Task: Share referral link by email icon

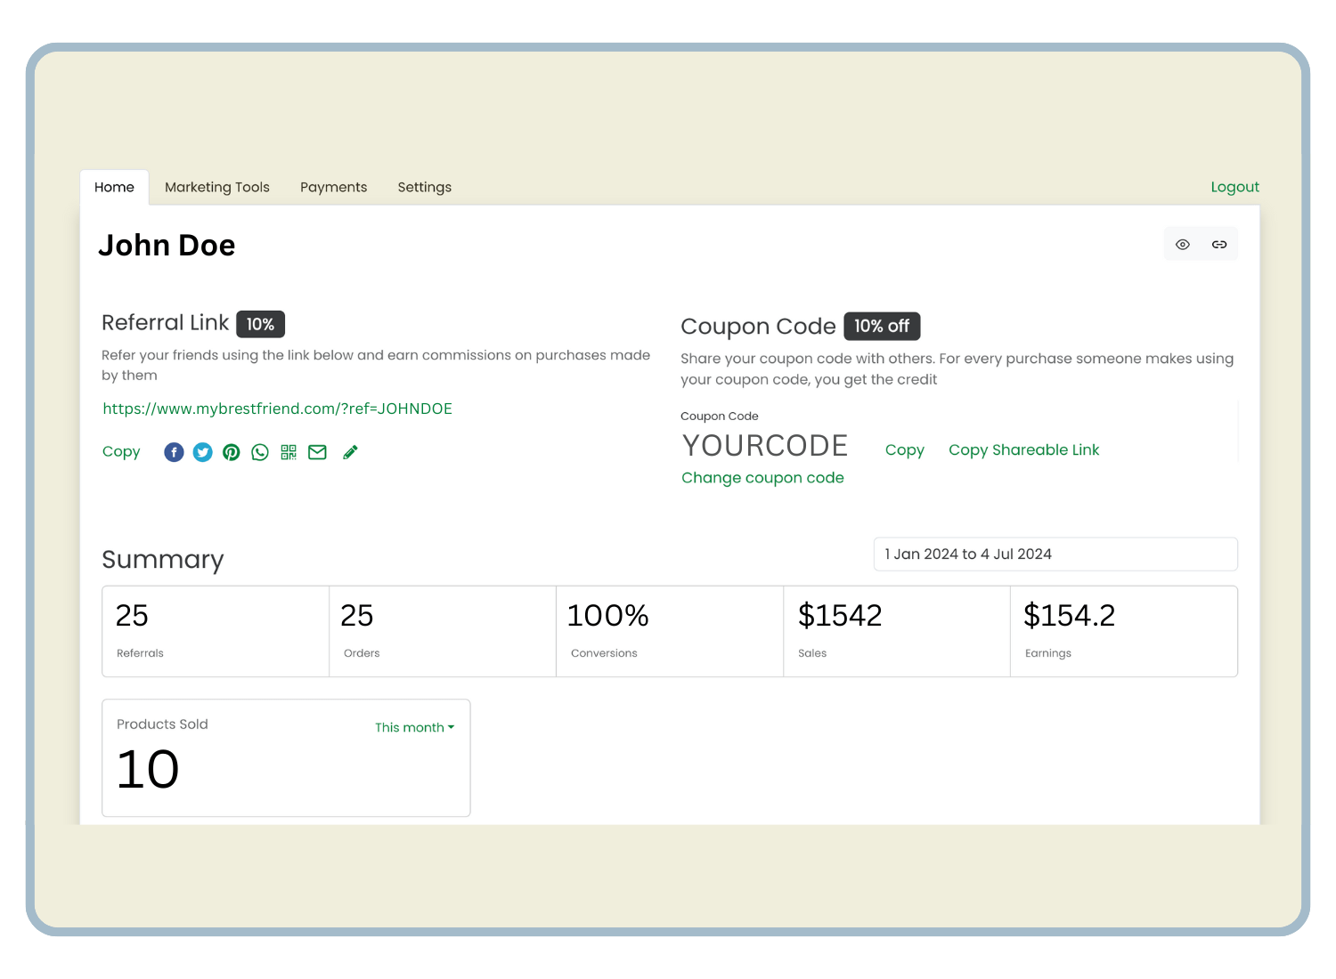Action: (317, 452)
